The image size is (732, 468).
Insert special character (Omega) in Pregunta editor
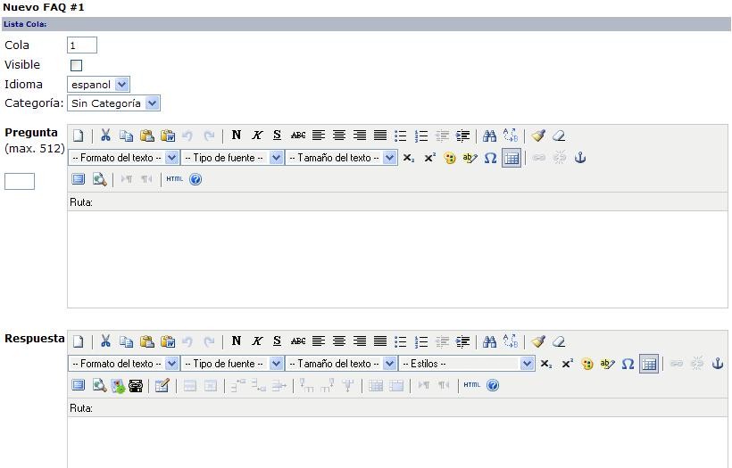490,158
